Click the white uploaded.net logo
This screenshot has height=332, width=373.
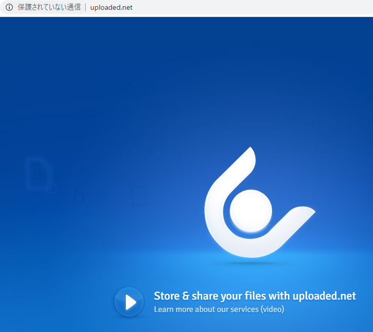260,202
